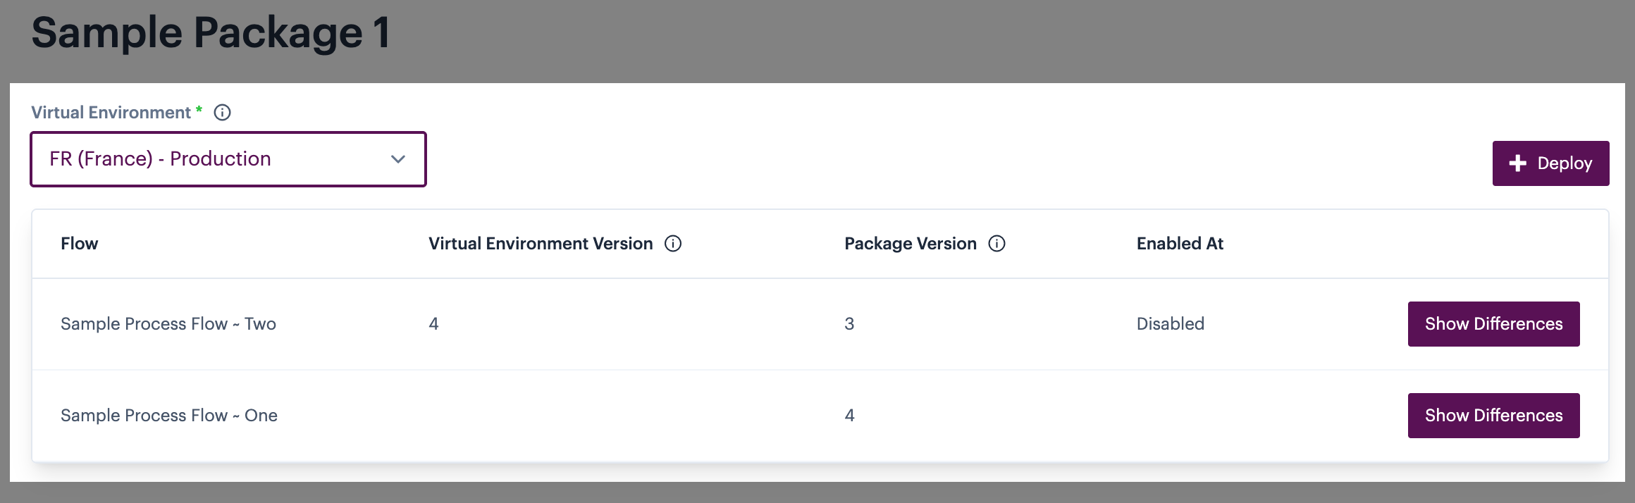Click the Flow column header
This screenshot has width=1635, height=503.
tap(79, 244)
